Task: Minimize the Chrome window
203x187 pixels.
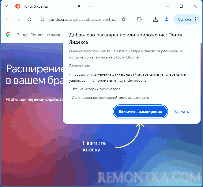Action: coord(167,6)
